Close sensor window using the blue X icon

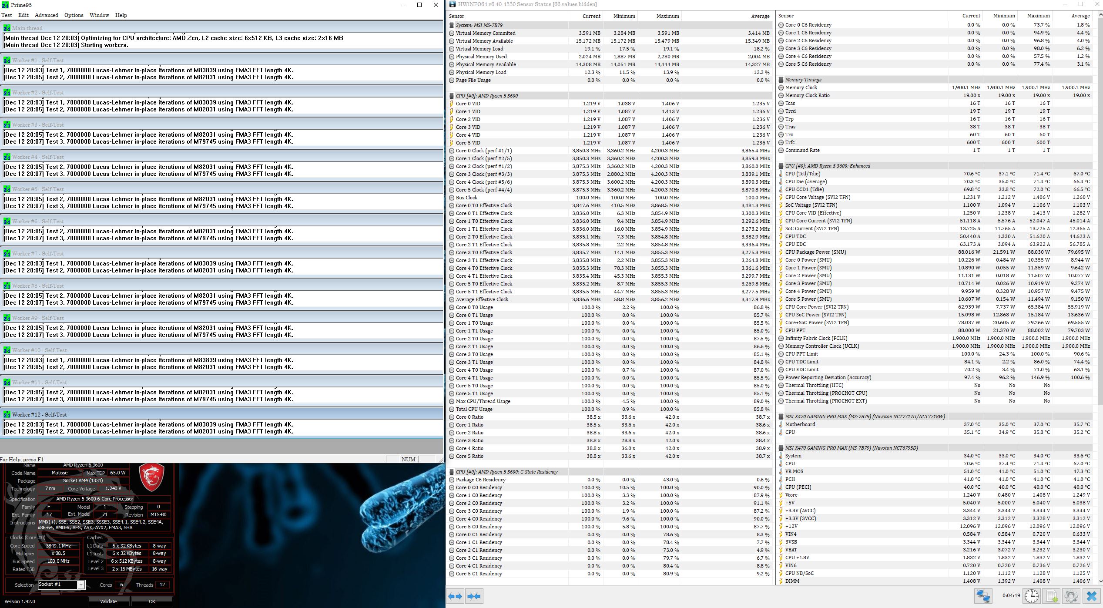click(1091, 596)
